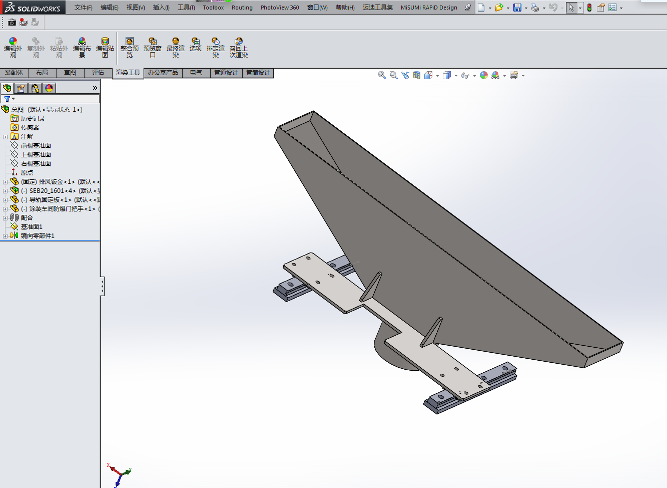Start the 整合预览 integrated preview
667x488 pixels.
(x=130, y=48)
